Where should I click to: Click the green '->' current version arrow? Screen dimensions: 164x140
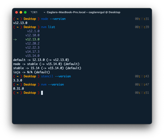(x=15, y=39)
